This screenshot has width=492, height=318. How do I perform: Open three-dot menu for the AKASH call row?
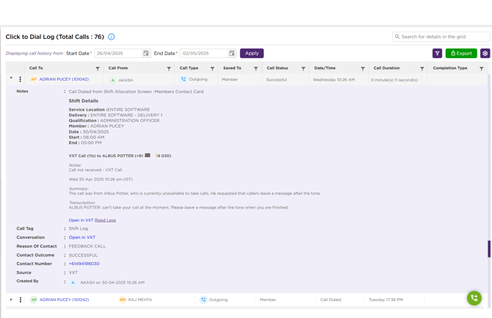[20, 79]
